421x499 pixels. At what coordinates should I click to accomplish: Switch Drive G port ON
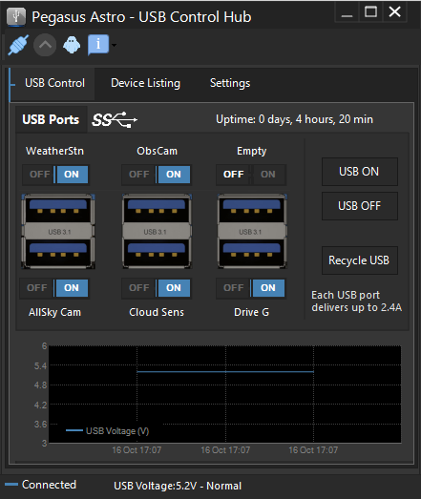coord(268,288)
